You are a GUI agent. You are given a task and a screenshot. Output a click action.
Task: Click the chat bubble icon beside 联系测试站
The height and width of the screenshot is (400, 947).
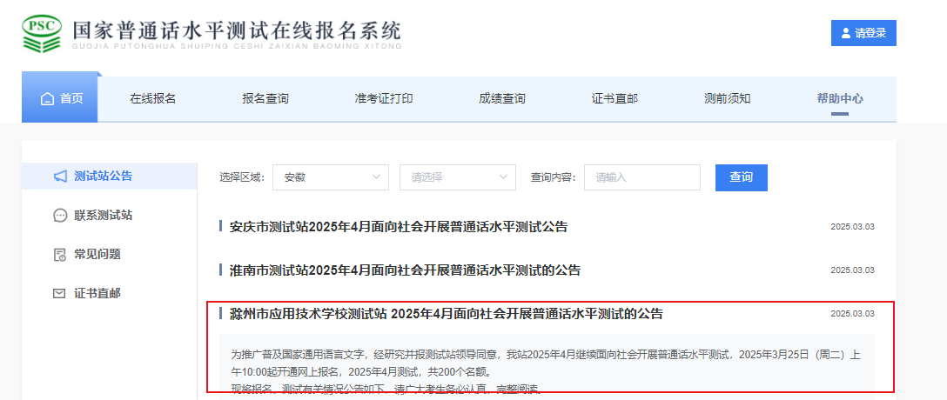(x=60, y=216)
